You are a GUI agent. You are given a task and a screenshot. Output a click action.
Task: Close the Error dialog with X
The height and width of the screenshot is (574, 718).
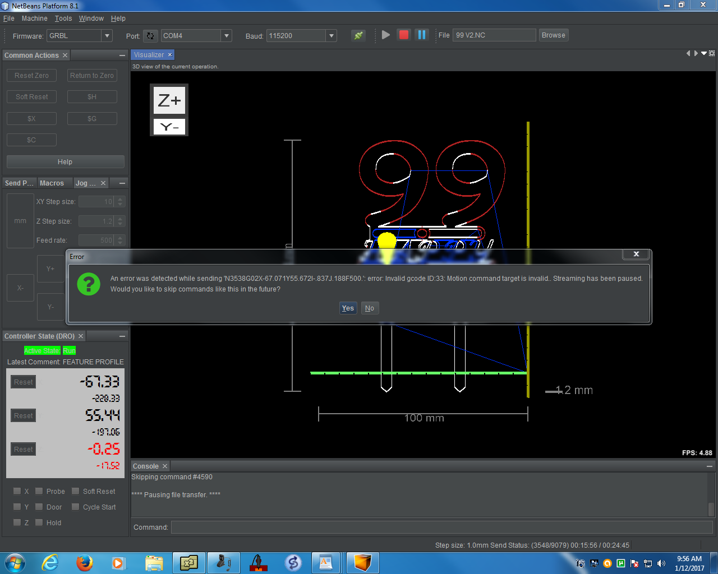click(x=636, y=254)
